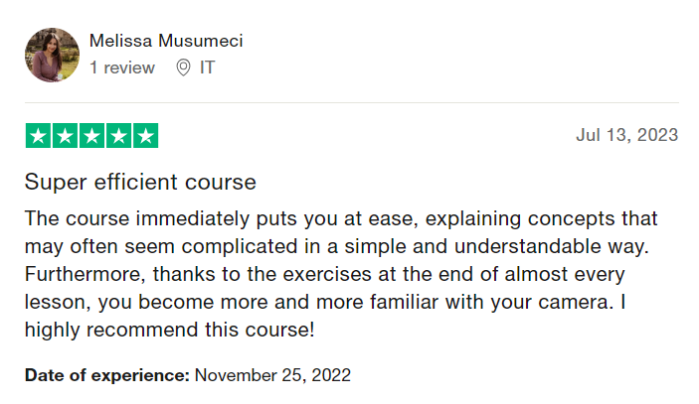Click the line starting 'Furthermore, thanks to'
Screen dimensions: 699x404
(x=324, y=274)
